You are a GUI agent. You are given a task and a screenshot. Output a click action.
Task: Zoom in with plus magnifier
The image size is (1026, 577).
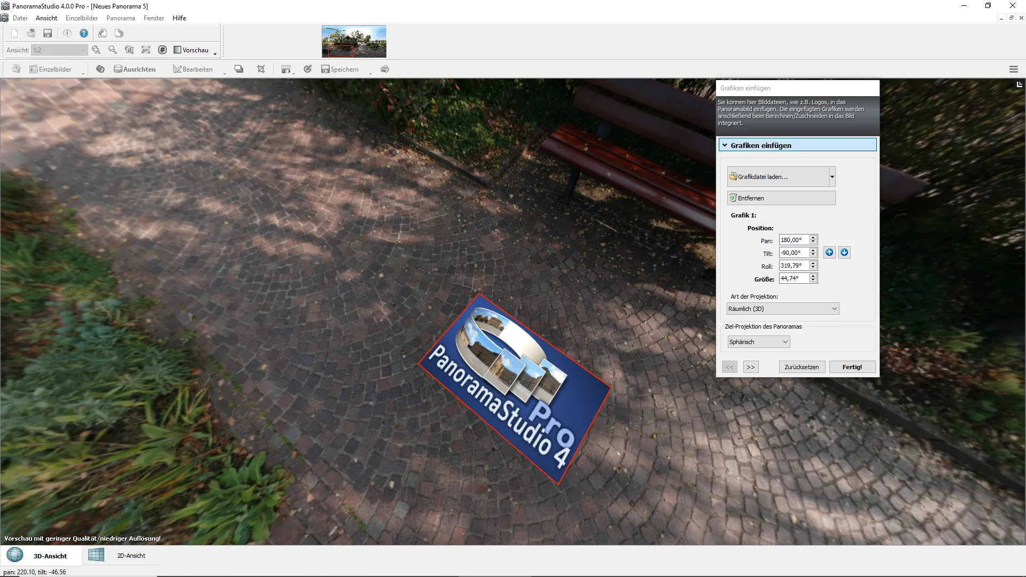[96, 50]
